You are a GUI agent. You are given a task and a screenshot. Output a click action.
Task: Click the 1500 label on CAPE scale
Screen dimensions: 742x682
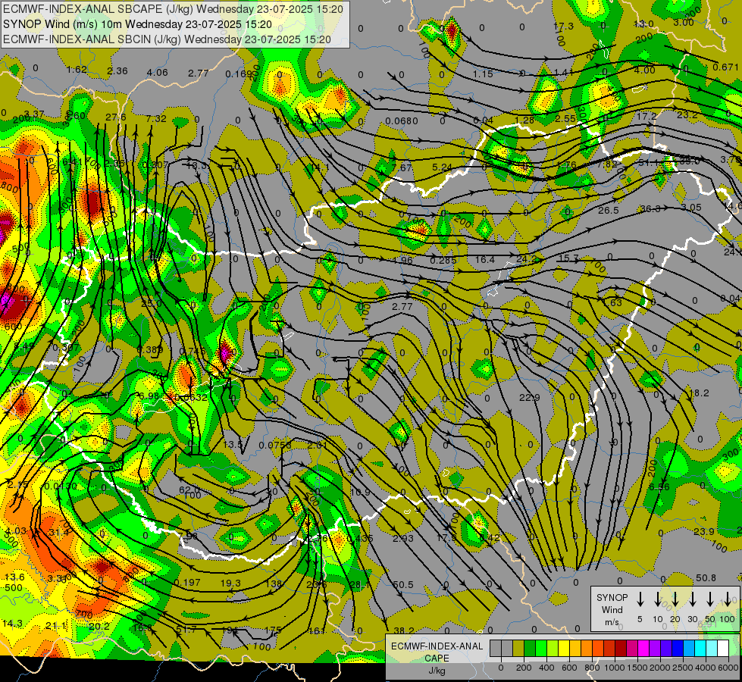coord(637,668)
